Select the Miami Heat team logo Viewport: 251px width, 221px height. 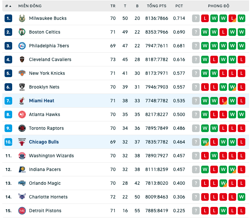coord(22,101)
